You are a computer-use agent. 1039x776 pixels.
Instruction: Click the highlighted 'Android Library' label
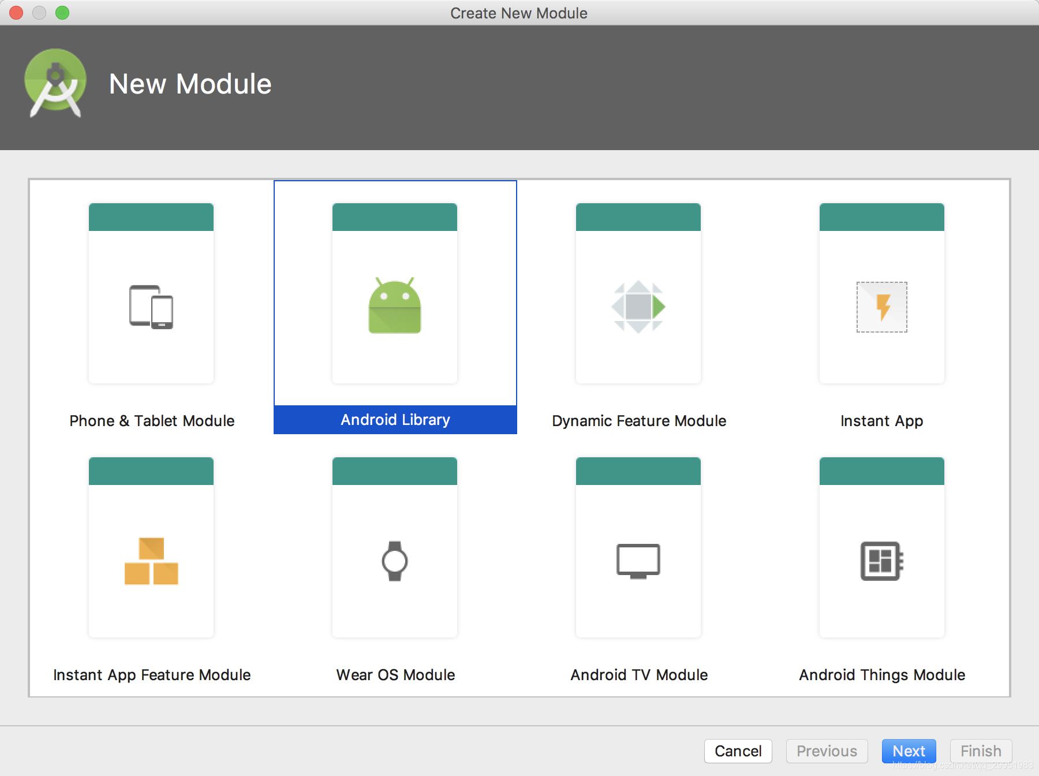click(x=395, y=420)
